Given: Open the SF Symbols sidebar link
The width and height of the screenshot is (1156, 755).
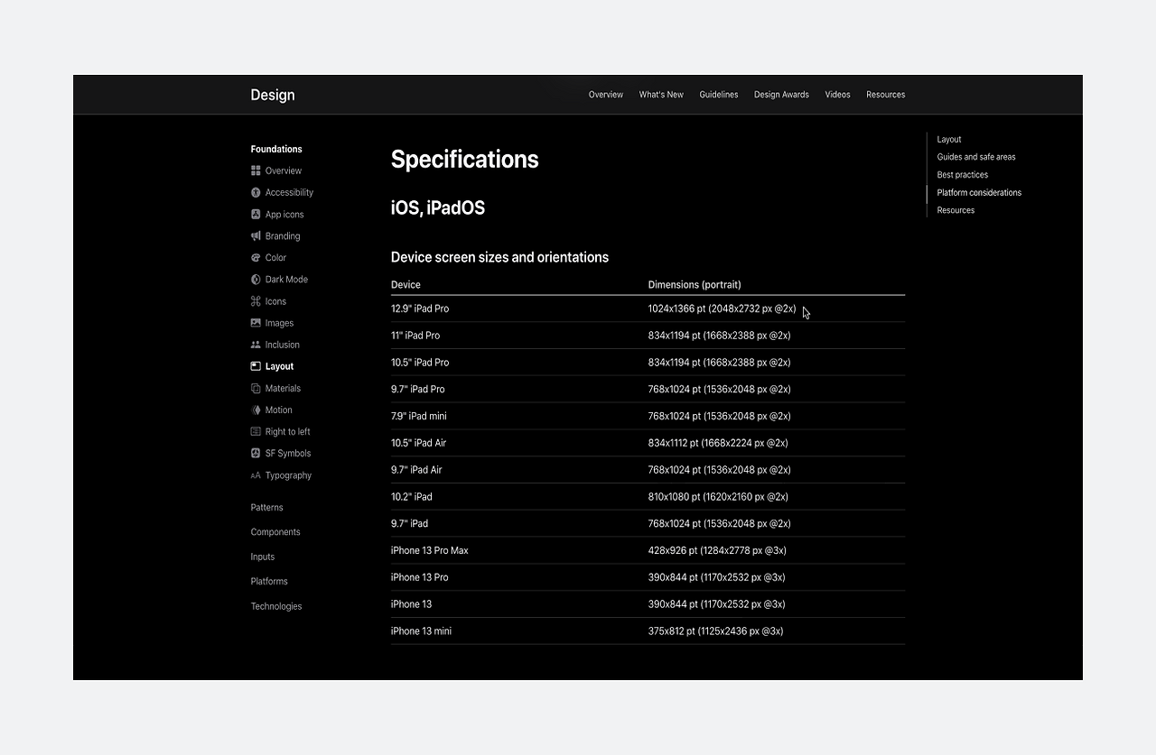Looking at the screenshot, I should tap(288, 454).
